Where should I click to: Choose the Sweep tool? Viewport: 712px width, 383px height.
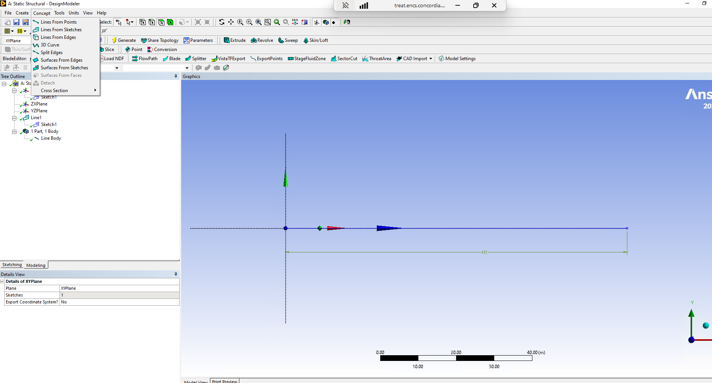point(288,40)
